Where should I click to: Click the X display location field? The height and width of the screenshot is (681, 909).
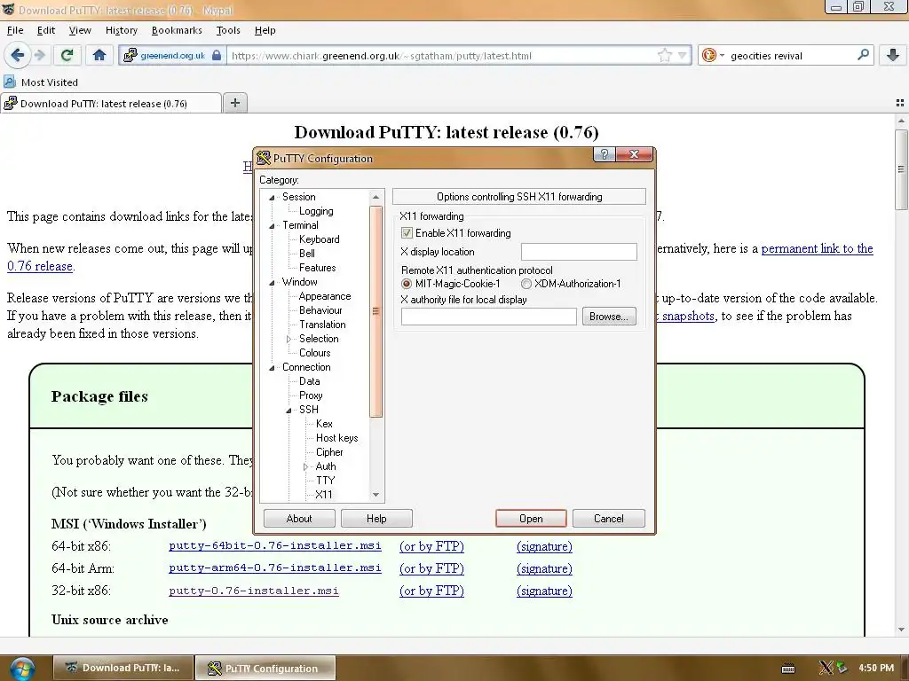tap(579, 252)
